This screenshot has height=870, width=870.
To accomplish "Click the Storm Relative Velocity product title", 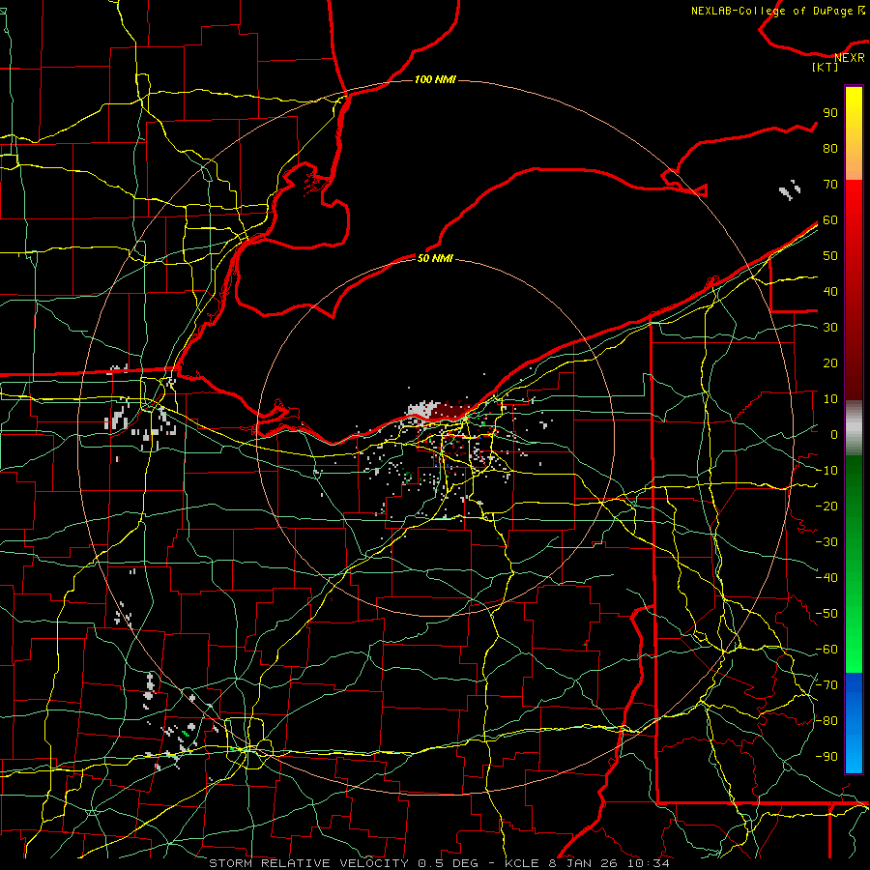I will 308,863.
